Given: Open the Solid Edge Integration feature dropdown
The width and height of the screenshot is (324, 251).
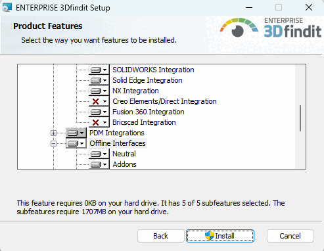Looking at the screenshot, I should point(99,80).
